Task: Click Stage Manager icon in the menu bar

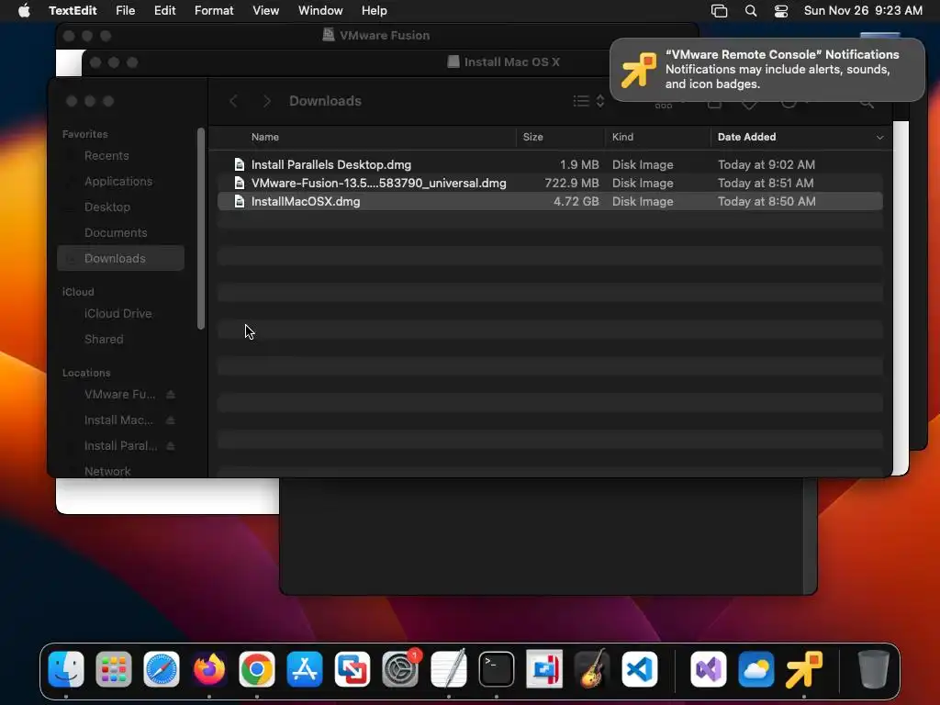Action: (x=720, y=11)
